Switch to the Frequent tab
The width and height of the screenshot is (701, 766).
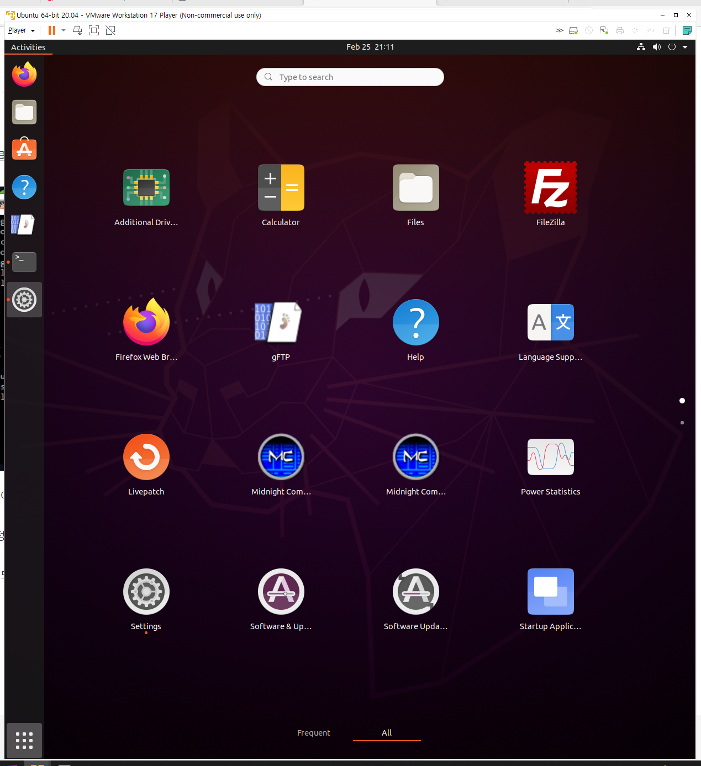click(x=313, y=732)
